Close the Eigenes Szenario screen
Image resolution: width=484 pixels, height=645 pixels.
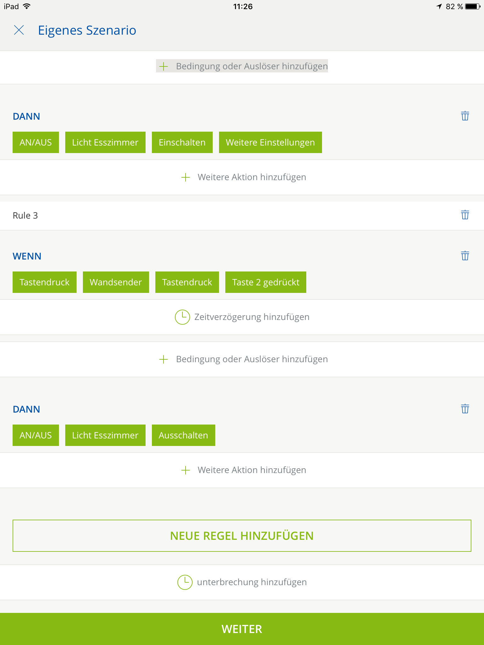pos(19,30)
